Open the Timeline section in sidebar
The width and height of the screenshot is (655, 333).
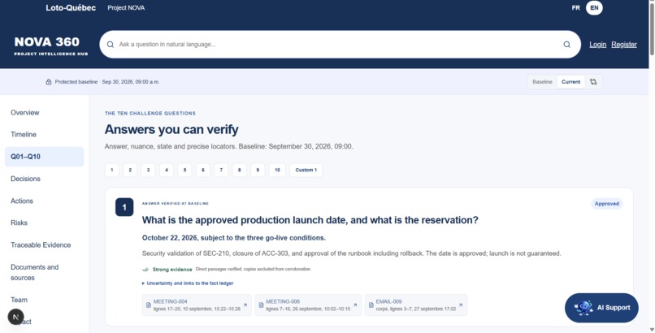coord(44,134)
